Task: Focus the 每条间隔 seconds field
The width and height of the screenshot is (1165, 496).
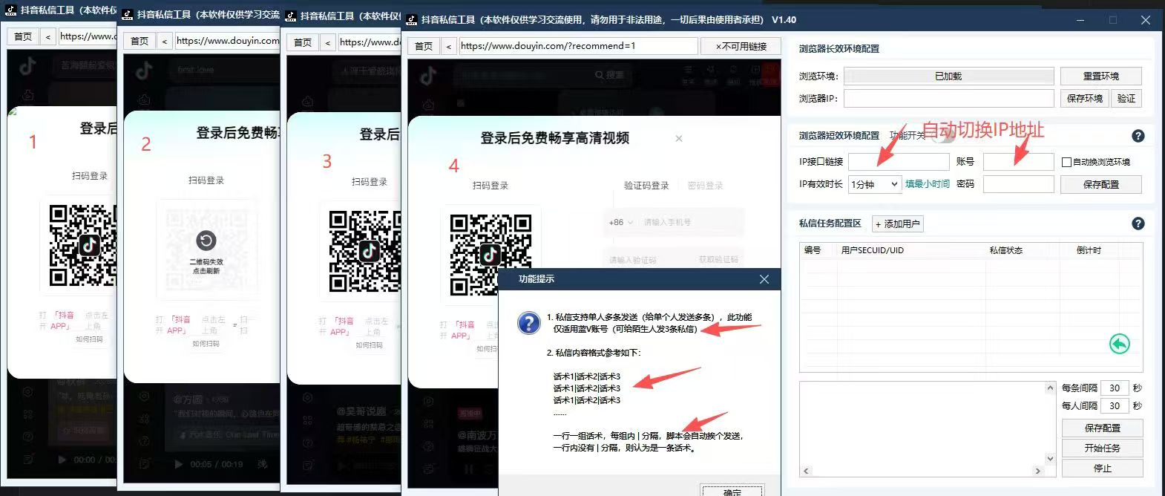Action: pyautogui.click(x=1115, y=388)
